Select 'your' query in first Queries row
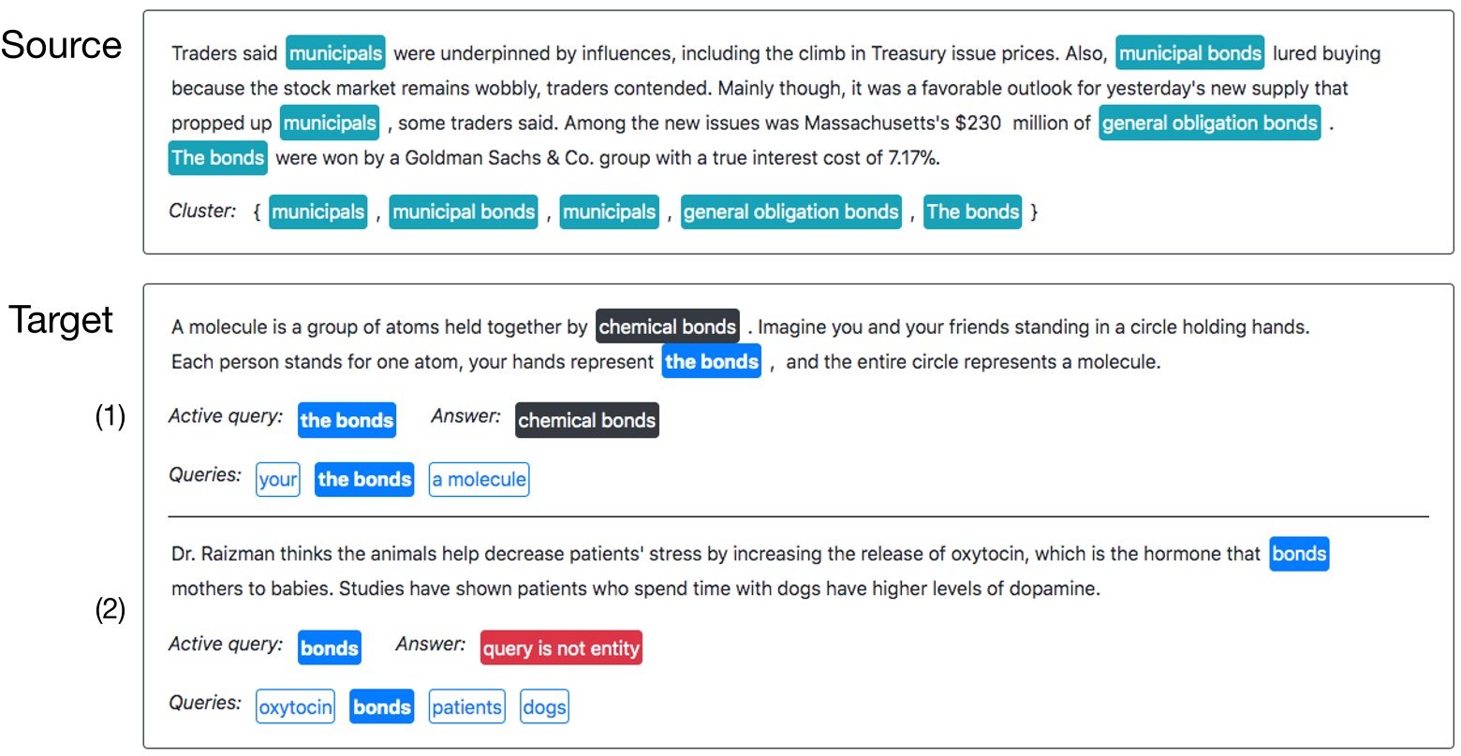Screen dimensions: 1461x756 pos(277,480)
